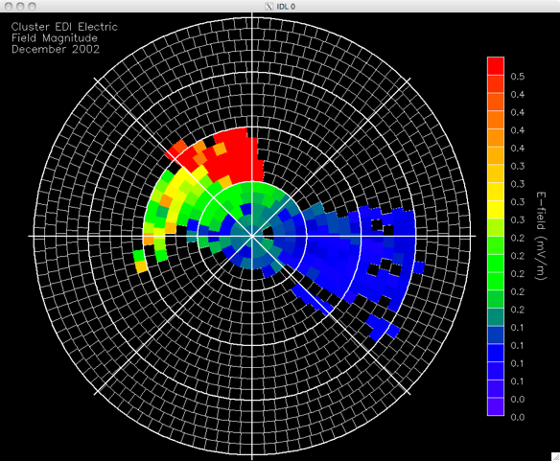
Task: Click the bright green colorbar segment
Action: tap(496, 264)
